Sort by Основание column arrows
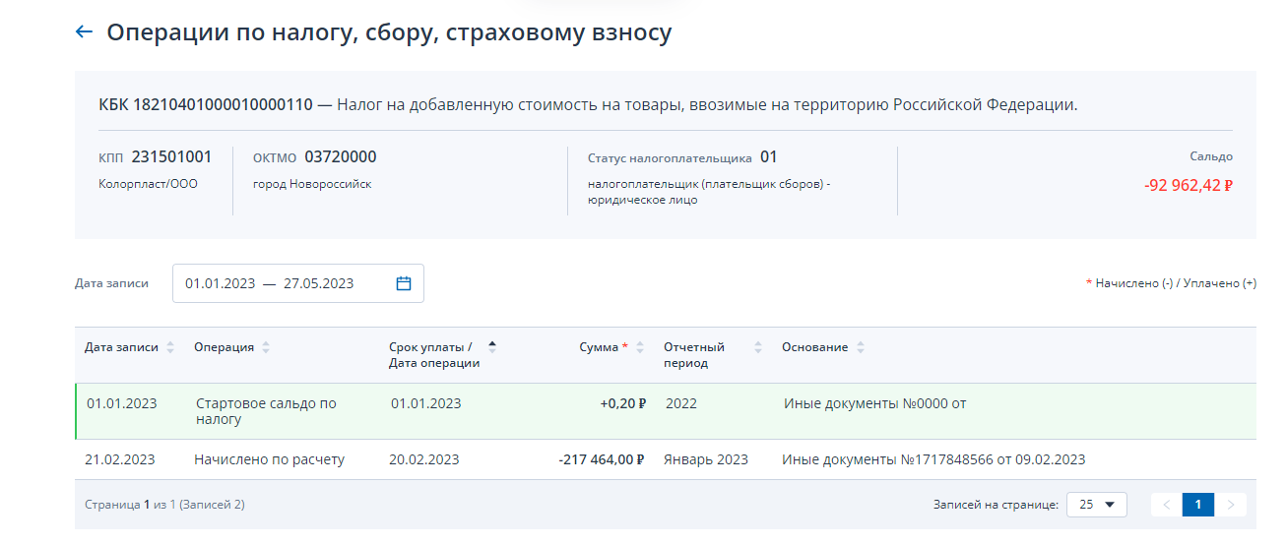Screen dimensions: 1286x545 click(x=861, y=347)
